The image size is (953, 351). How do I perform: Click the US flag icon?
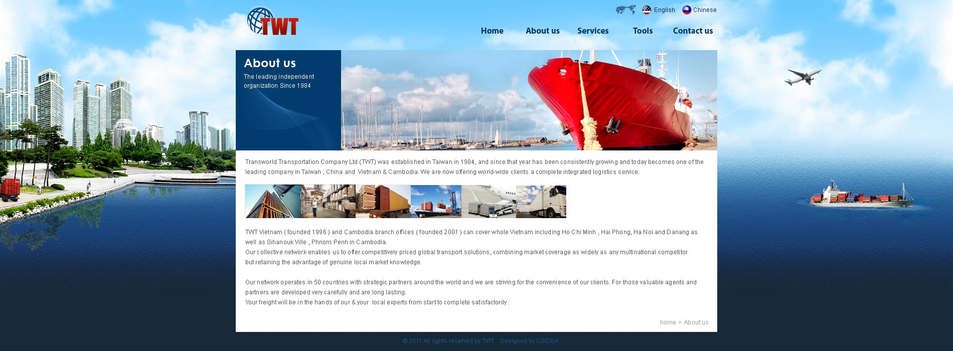click(x=647, y=10)
